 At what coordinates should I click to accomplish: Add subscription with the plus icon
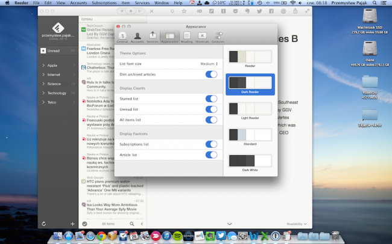tap(72, 224)
